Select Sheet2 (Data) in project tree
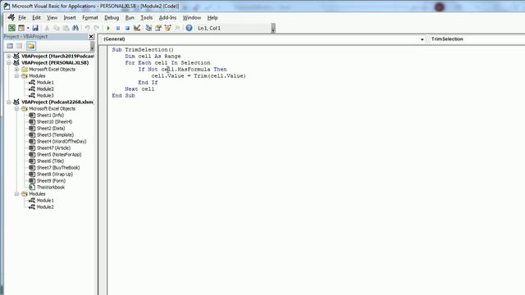 coord(51,129)
